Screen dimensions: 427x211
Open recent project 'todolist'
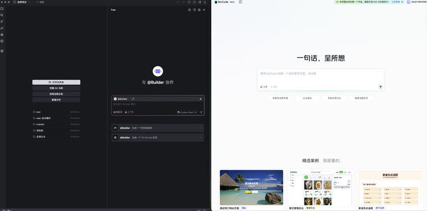coord(56,124)
